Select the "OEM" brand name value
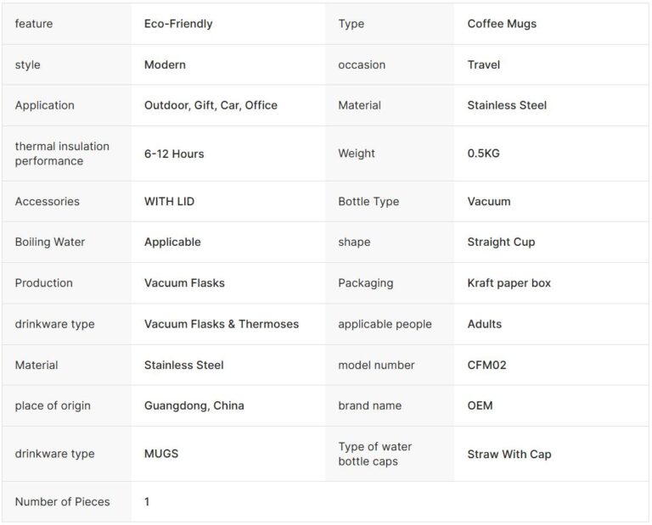This screenshot has height=525, width=652. (x=480, y=405)
